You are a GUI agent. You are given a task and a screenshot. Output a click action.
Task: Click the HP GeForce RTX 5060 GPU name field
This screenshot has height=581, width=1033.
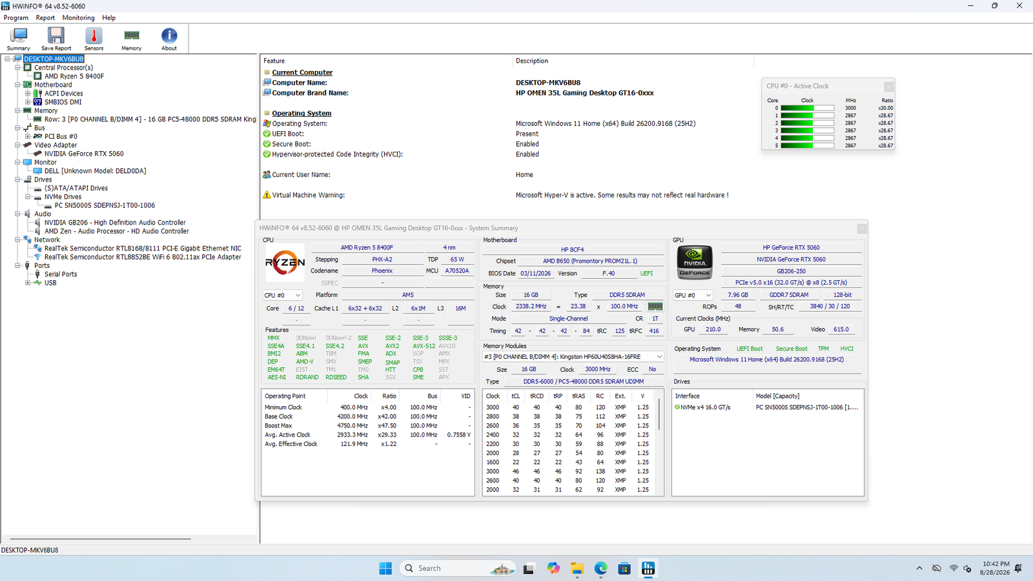(791, 248)
